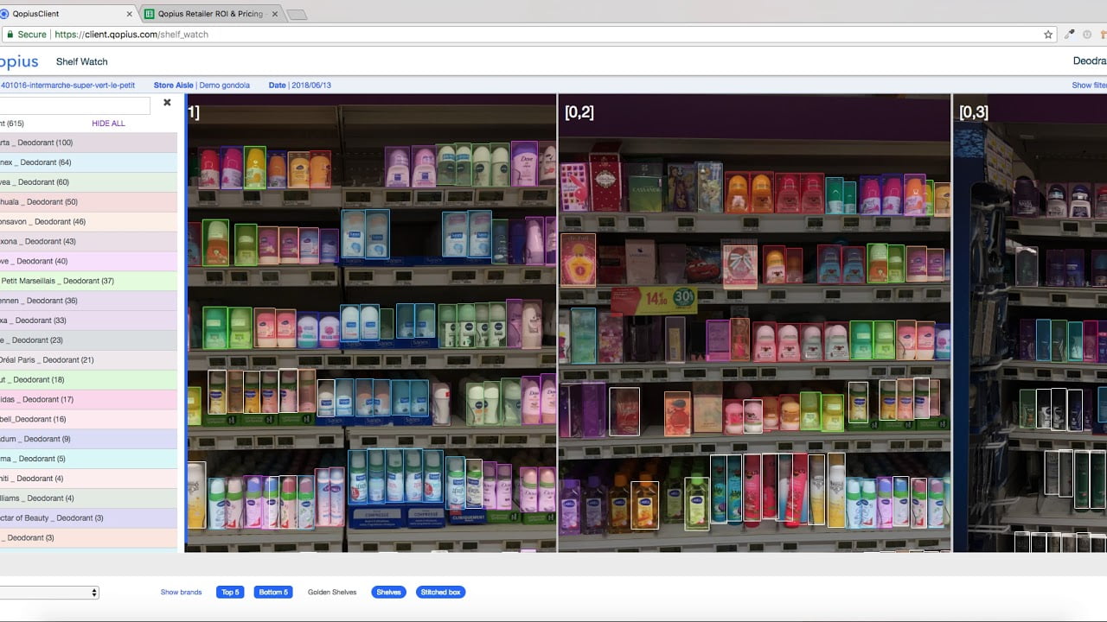Select the Deodorant (100) brand row
The image size is (1107, 622).
tap(88, 143)
